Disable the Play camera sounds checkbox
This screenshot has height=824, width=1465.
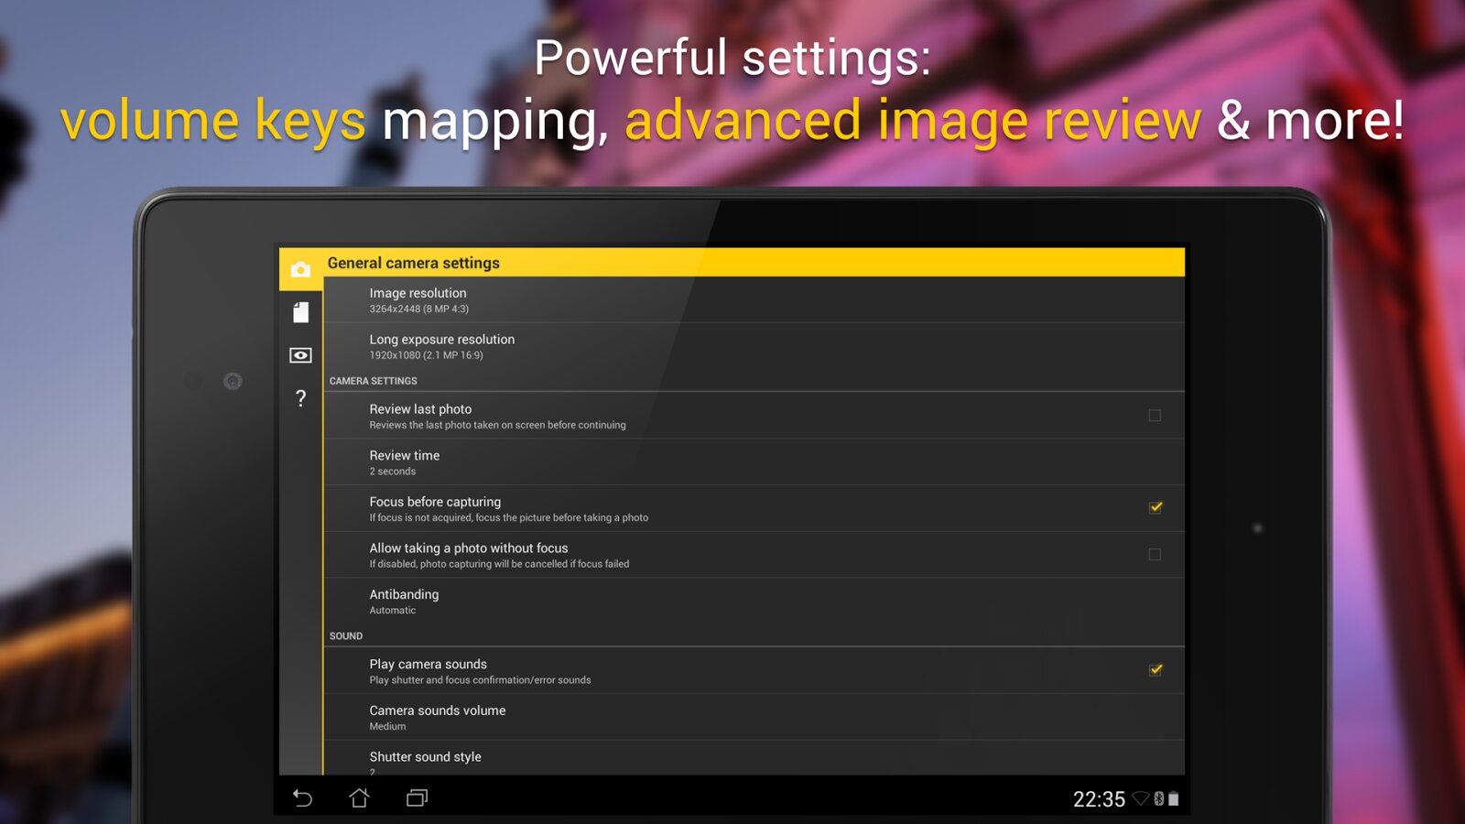[x=1155, y=670]
